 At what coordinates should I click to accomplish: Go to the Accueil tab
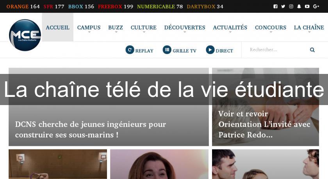(57, 27)
